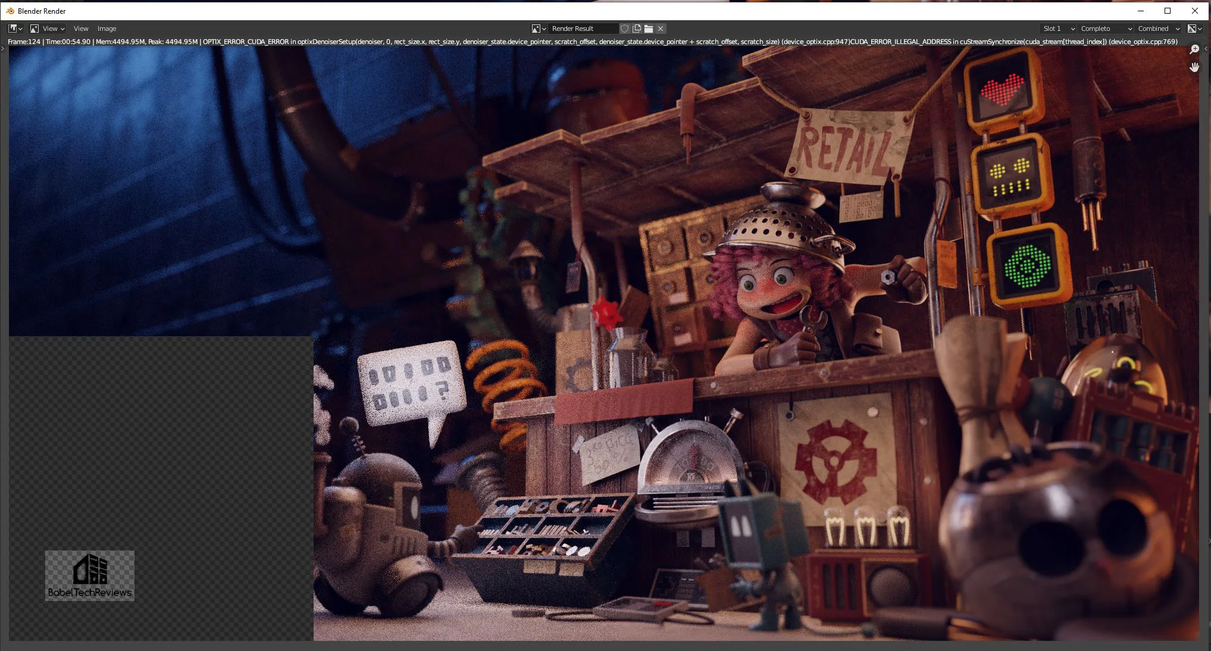Click the zoom magnifier gizmo
The height and width of the screenshot is (651, 1211).
(x=1194, y=49)
